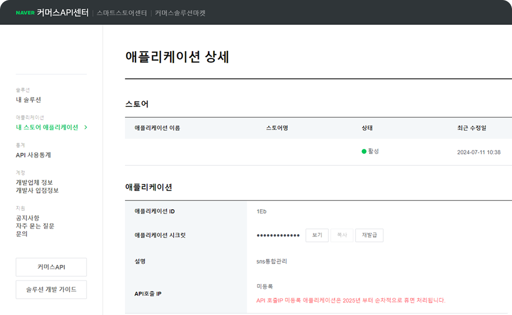Open 자주 묻는 질문

(35, 226)
